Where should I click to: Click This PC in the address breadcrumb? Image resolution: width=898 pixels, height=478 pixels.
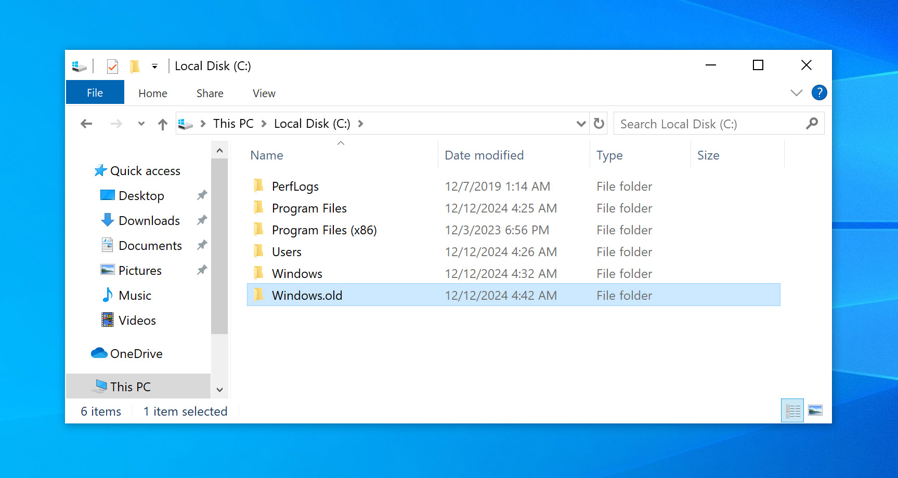tap(233, 124)
